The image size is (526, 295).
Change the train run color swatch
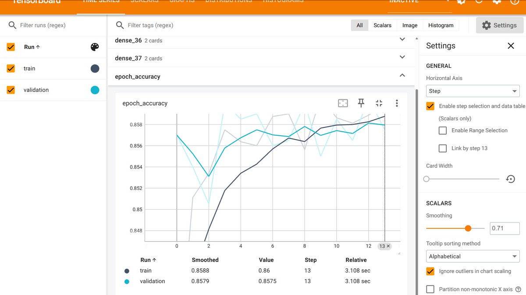point(95,69)
